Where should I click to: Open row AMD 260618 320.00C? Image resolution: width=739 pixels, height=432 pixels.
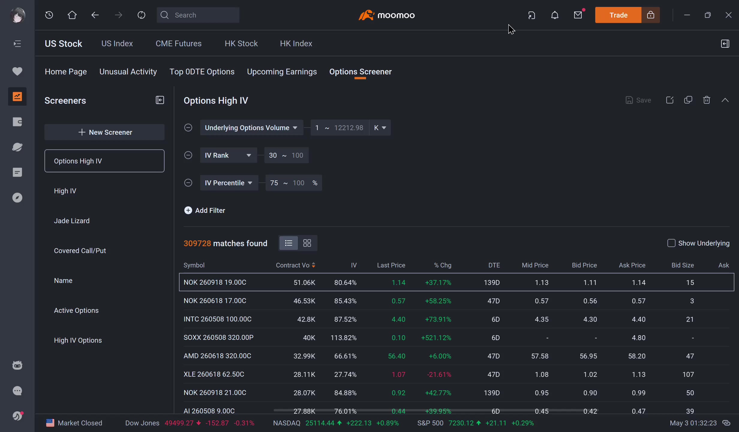point(456,356)
